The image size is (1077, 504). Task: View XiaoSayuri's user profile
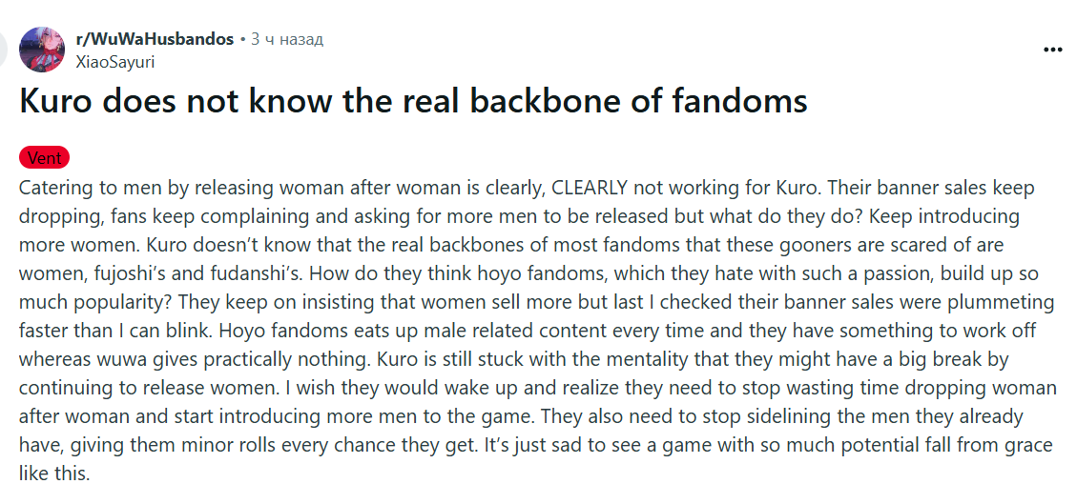[x=114, y=62]
